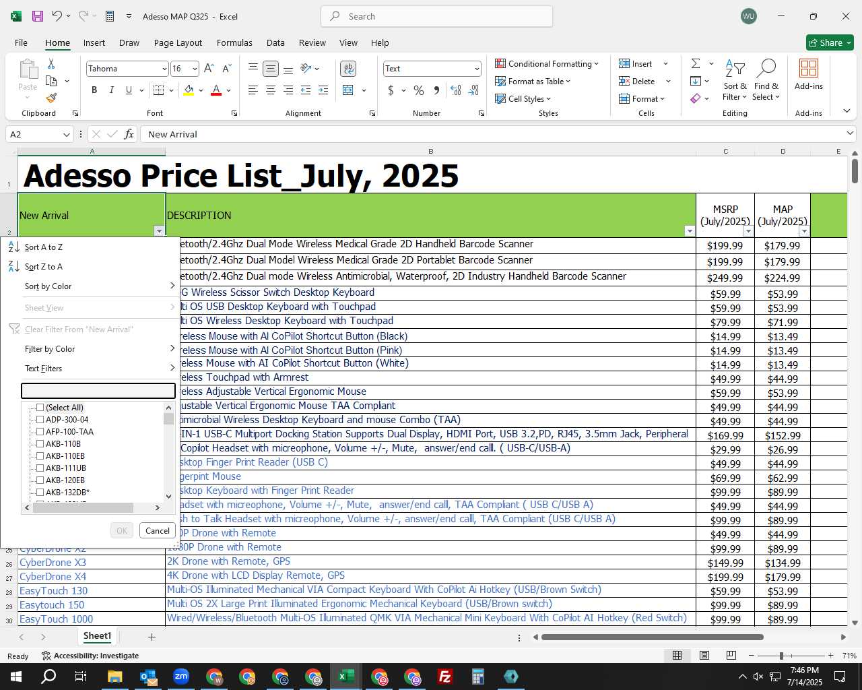862x690 pixels.
Task: Open the font name Tahoma dropdown
Action: coord(164,69)
